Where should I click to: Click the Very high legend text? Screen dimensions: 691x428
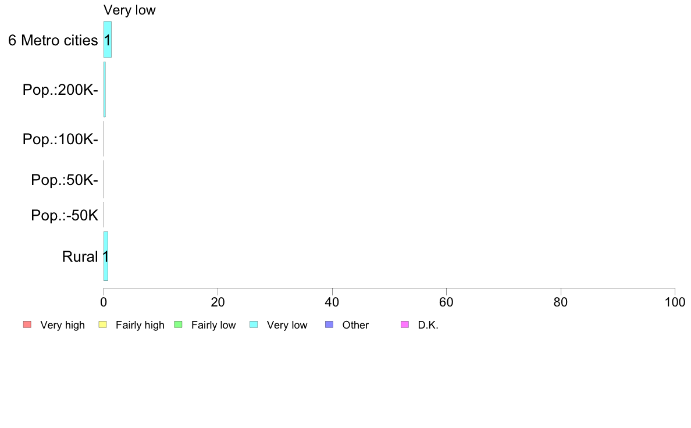point(63,325)
